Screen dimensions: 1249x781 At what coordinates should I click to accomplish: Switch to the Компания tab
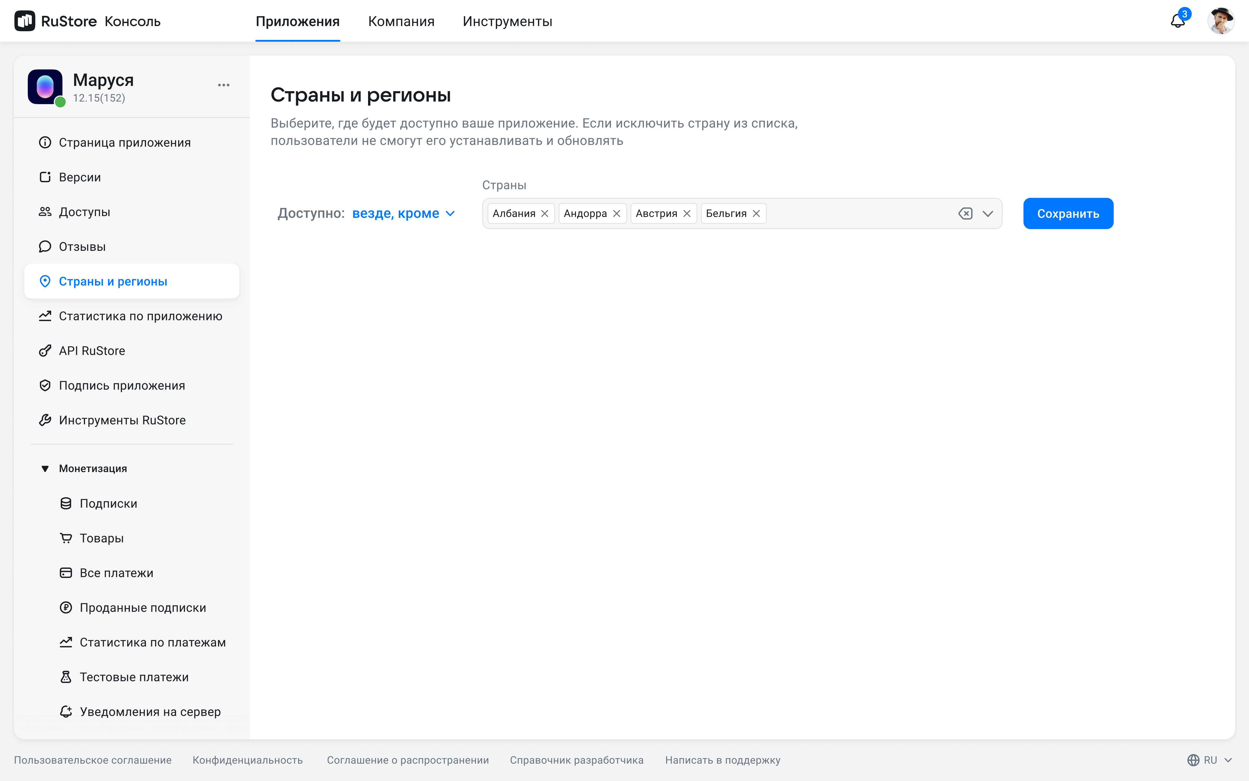[x=401, y=21]
